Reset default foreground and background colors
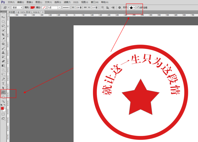Screen dimensions: 198x142 (1, 105)
